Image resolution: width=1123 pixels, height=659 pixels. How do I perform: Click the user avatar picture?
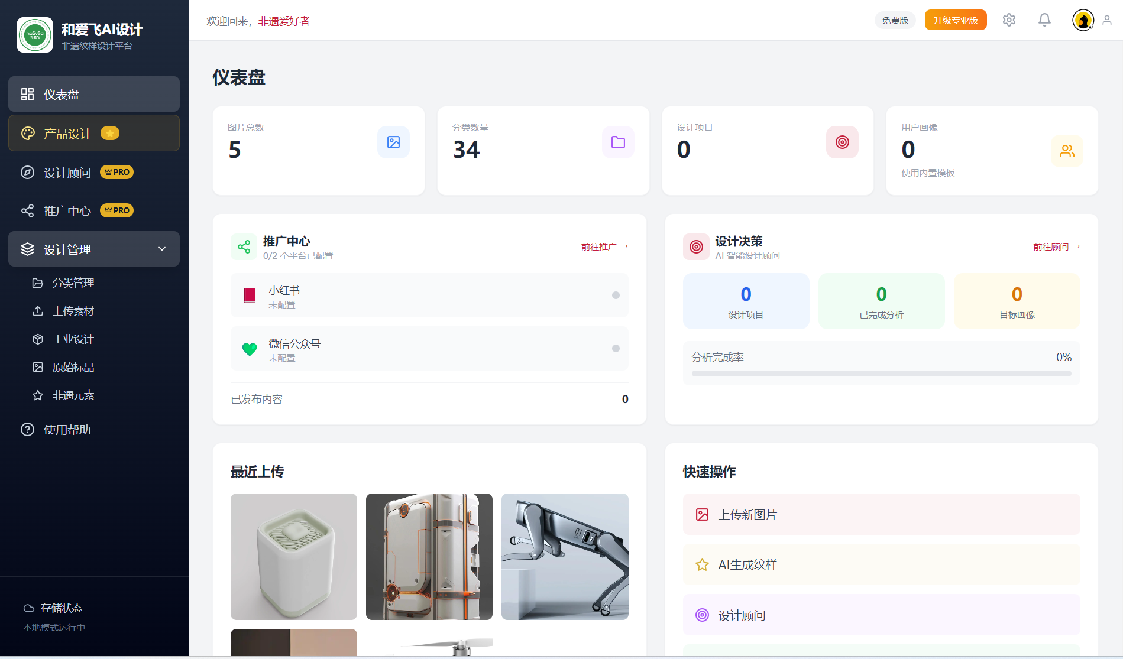click(1083, 20)
